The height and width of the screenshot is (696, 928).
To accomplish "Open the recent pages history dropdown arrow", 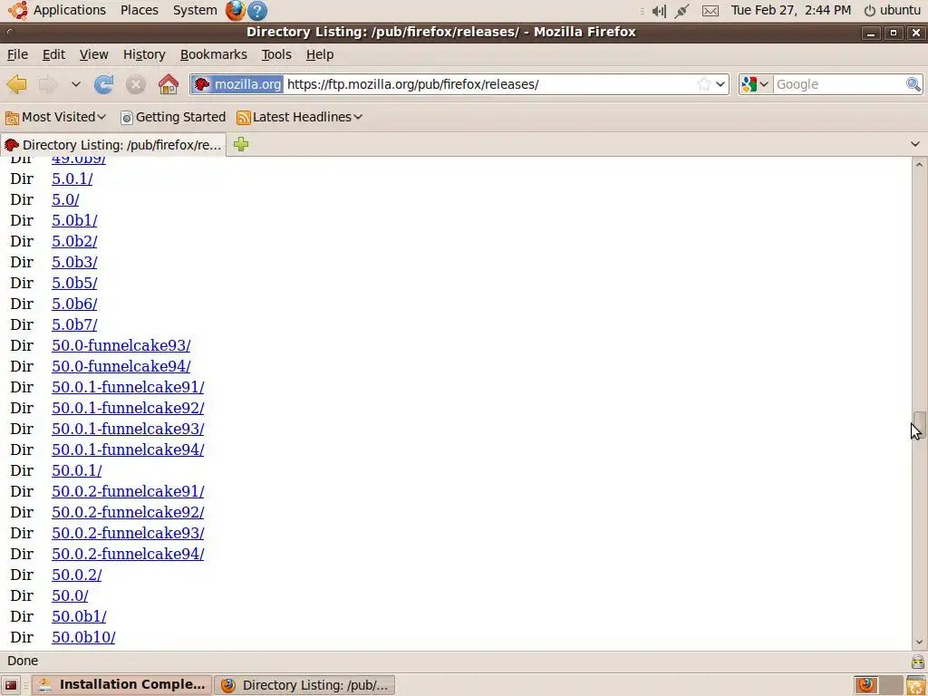I will (76, 84).
